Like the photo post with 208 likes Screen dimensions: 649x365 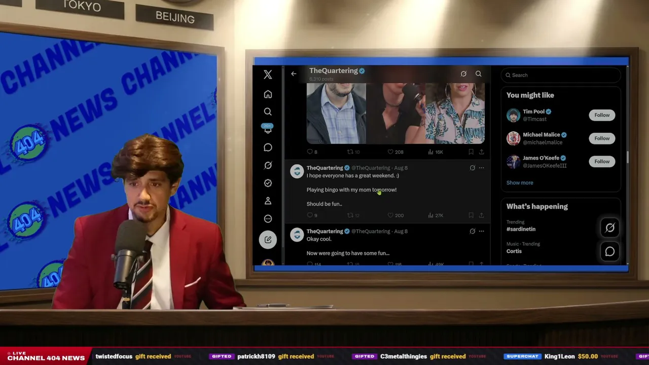pyautogui.click(x=395, y=152)
